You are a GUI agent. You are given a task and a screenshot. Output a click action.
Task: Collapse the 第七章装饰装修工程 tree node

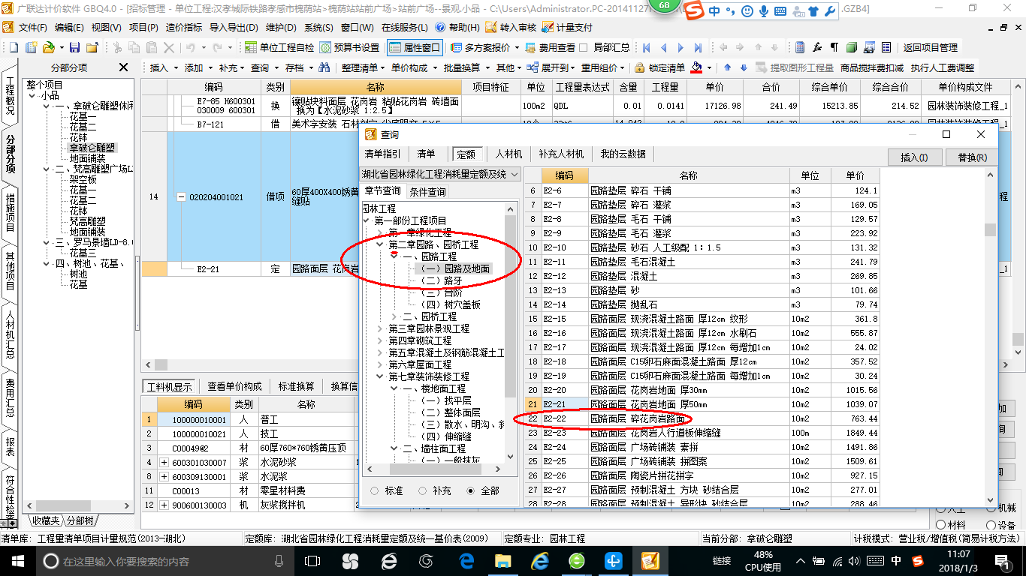[x=380, y=376]
